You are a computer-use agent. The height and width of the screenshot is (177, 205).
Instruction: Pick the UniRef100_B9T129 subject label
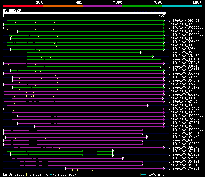184,98
